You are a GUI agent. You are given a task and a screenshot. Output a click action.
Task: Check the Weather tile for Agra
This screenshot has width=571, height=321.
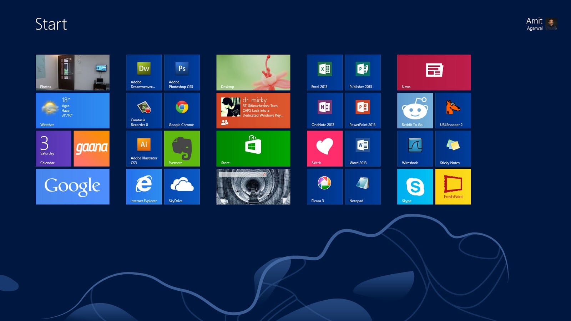tap(72, 111)
